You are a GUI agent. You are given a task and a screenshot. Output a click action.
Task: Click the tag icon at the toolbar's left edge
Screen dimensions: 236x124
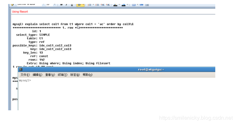tap(12, 5)
